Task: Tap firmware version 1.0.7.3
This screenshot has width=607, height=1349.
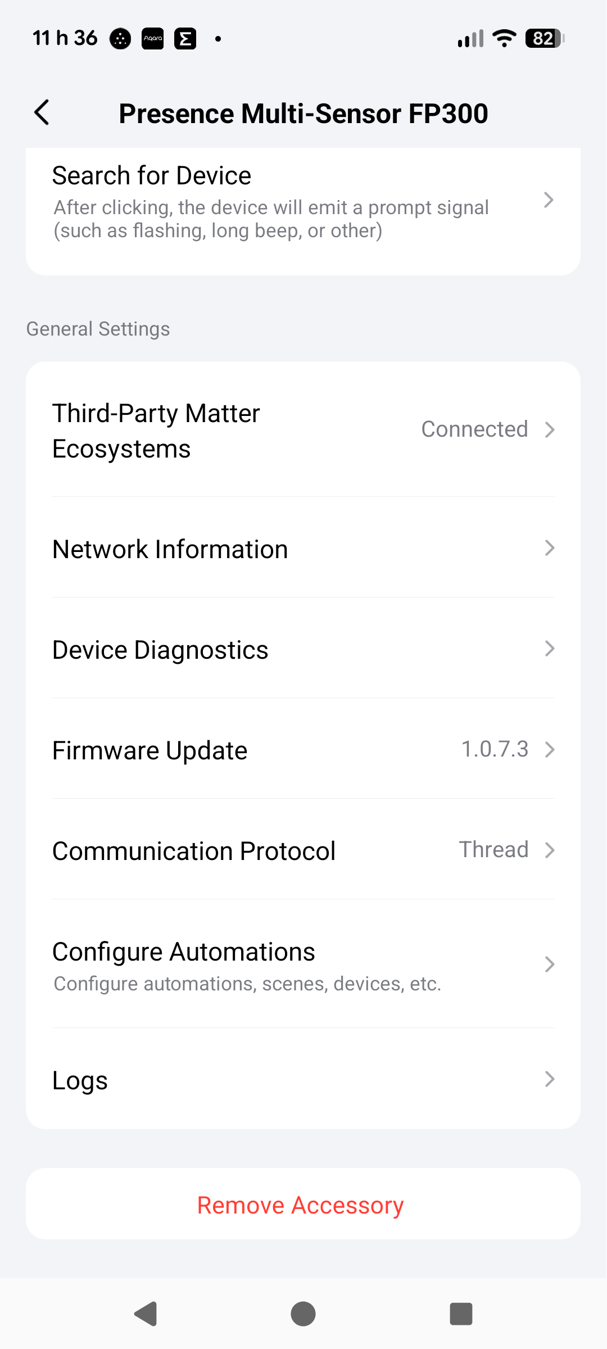Action: point(495,749)
